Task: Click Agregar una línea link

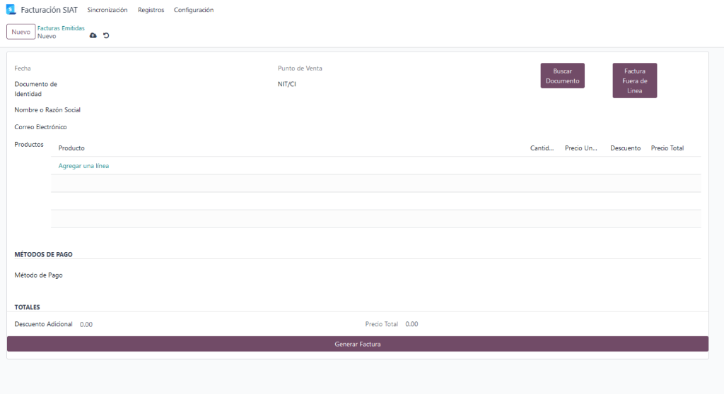Action: tap(83, 166)
